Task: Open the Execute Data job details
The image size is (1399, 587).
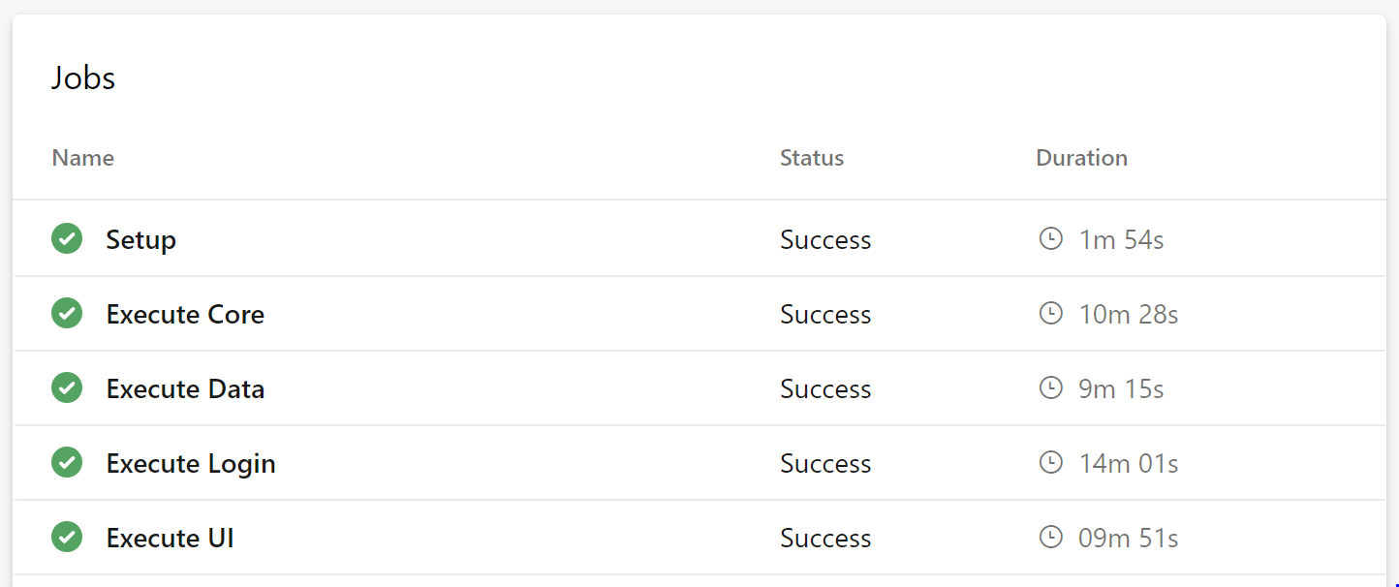Action: point(185,388)
